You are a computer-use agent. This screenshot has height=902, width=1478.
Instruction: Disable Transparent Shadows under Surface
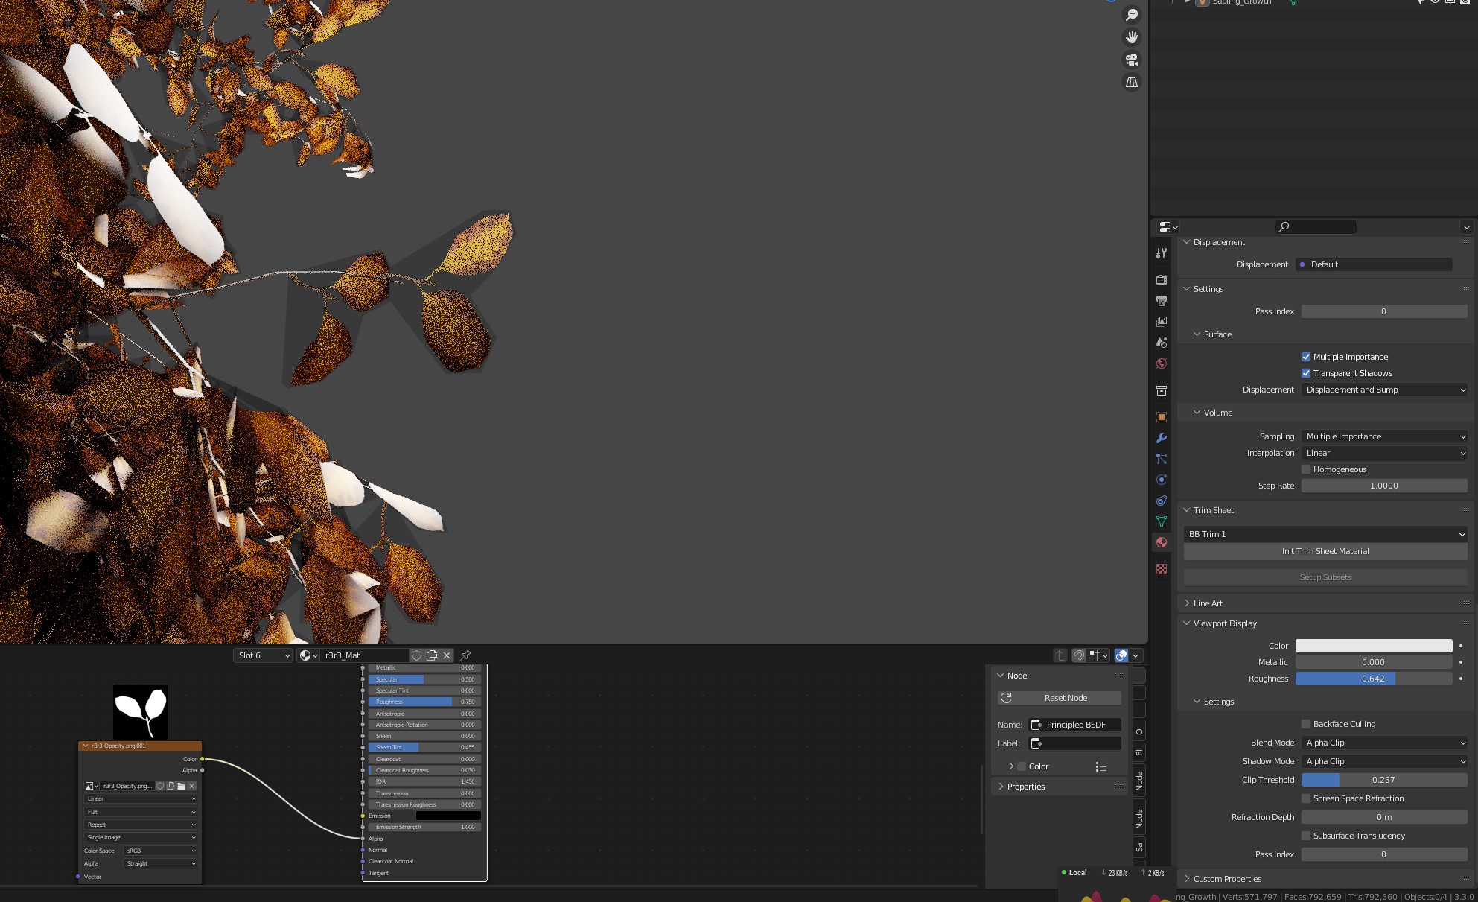[1306, 373]
